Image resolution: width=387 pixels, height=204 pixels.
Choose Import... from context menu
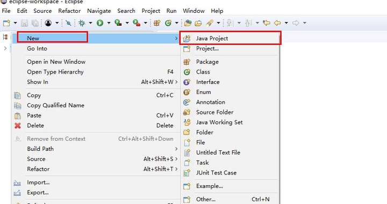pos(96,183)
